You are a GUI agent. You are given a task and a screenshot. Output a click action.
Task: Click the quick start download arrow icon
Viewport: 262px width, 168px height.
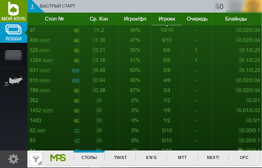tap(32, 6)
